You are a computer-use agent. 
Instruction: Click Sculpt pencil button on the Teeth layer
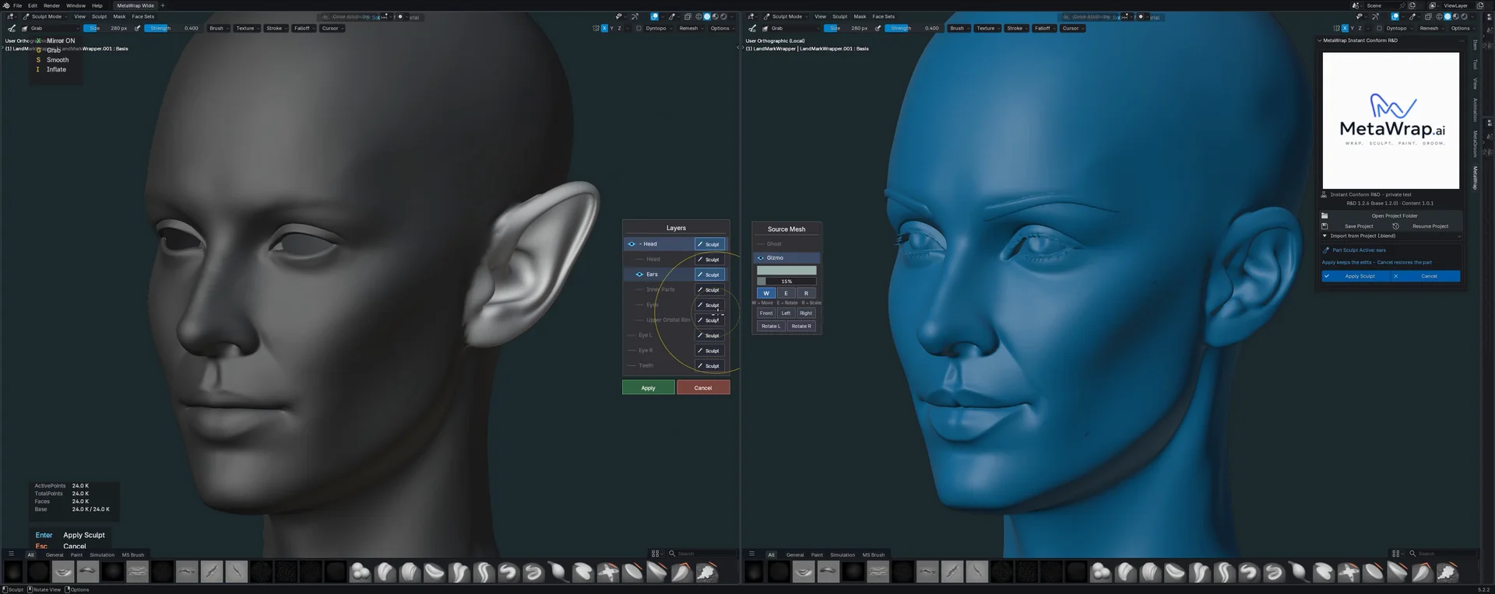[709, 365]
